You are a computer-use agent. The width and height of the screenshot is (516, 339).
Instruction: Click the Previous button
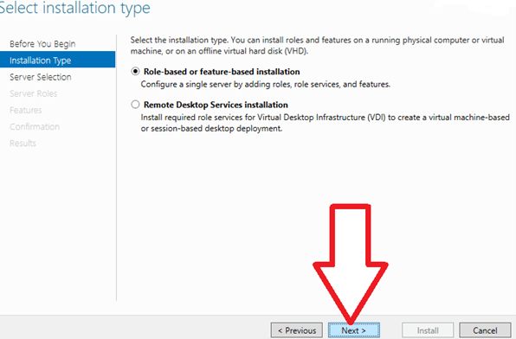click(x=296, y=330)
